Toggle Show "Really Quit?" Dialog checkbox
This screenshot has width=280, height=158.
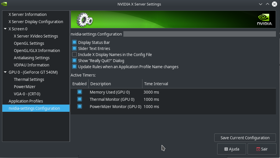coord(74,60)
